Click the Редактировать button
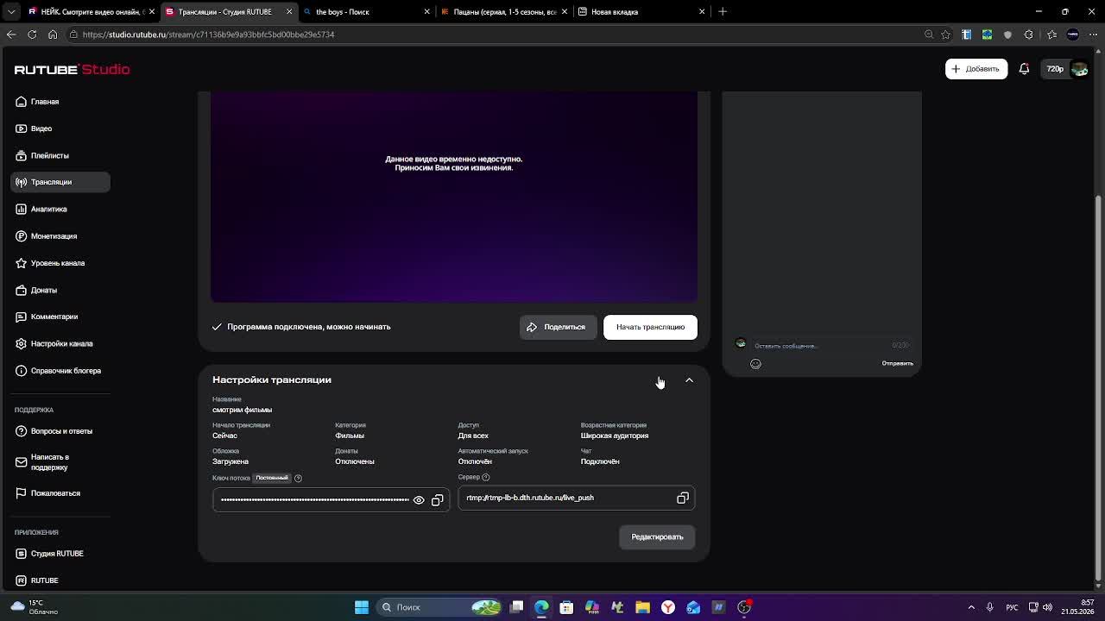 click(657, 537)
